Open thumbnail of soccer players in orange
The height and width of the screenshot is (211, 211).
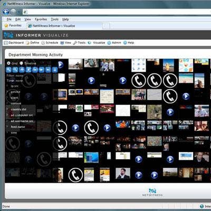point(123,124)
